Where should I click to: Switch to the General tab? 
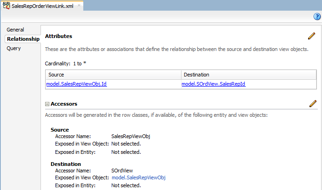click(15, 30)
